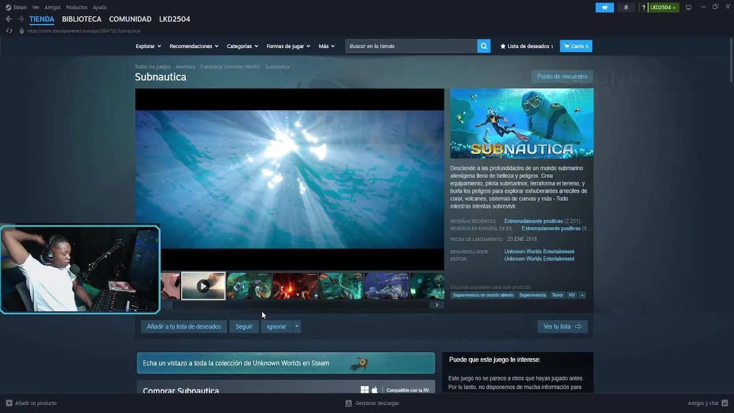
Task: Click the magnifier search button
Action: (484, 46)
